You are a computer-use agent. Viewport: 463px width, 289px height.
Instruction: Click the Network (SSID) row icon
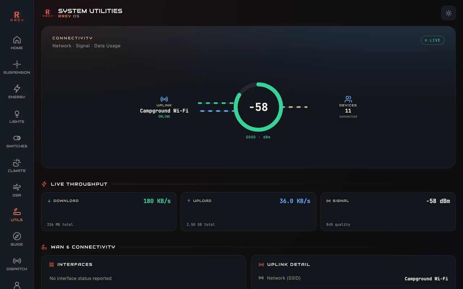click(261, 278)
